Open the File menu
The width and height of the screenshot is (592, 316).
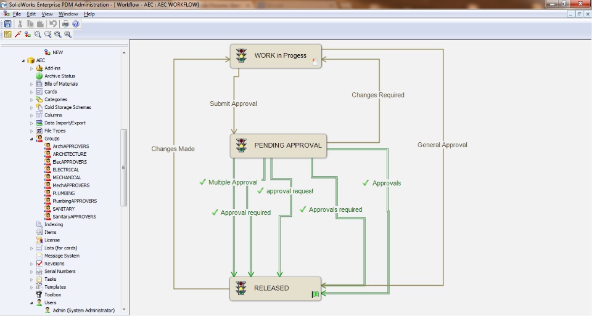point(17,14)
